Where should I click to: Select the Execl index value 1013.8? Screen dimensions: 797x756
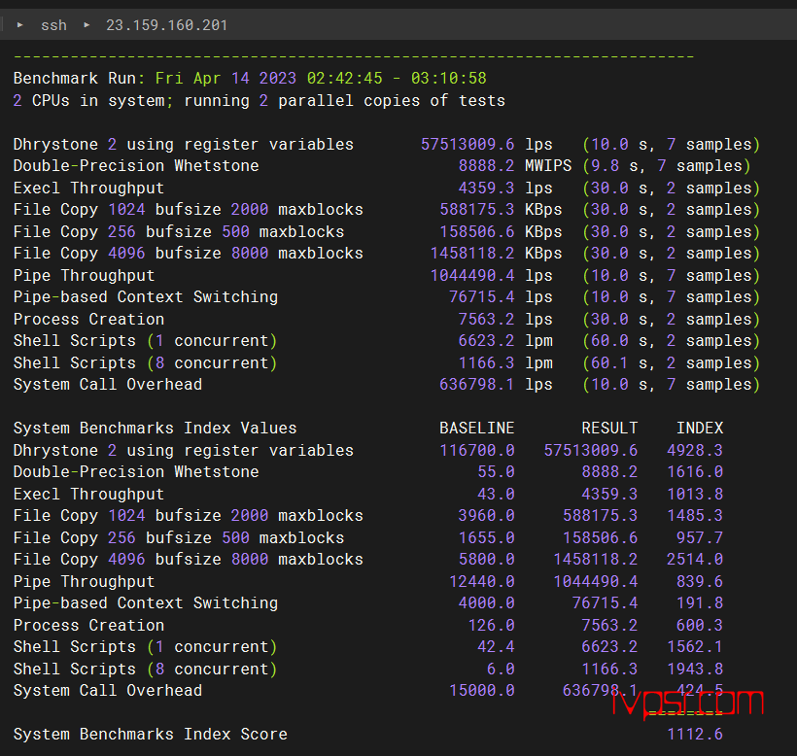[x=695, y=494]
